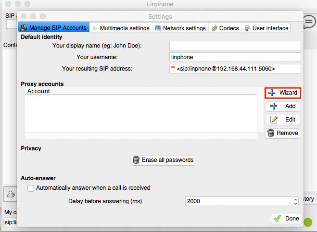The height and width of the screenshot is (232, 317).
Task: Switch to the Multimedia settings tab
Action: (121, 28)
